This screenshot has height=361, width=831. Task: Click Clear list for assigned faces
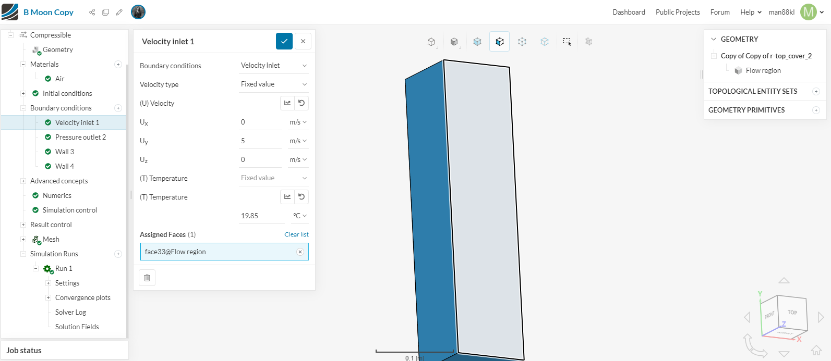(x=296, y=234)
